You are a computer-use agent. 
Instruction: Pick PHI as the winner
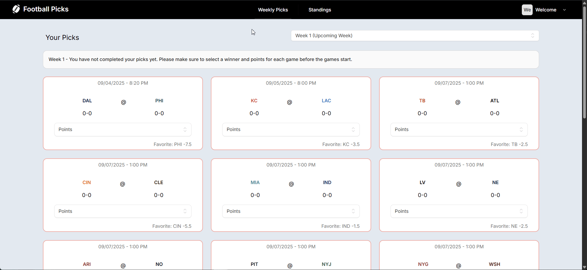[159, 101]
